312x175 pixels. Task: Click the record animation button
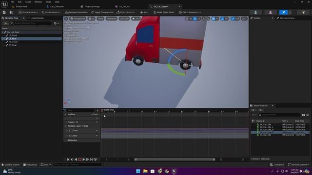[80, 159]
